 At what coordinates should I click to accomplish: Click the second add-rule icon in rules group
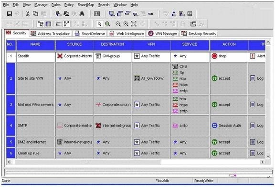pyautogui.click(x=120, y=14)
